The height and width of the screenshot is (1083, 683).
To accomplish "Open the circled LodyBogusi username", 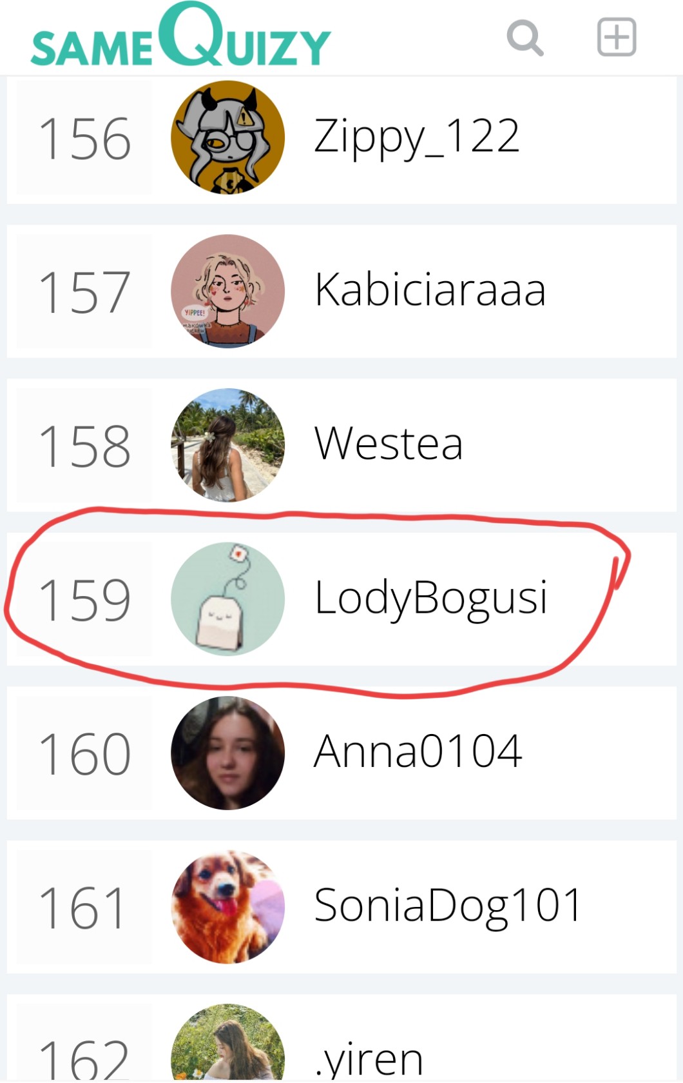I will [x=431, y=599].
